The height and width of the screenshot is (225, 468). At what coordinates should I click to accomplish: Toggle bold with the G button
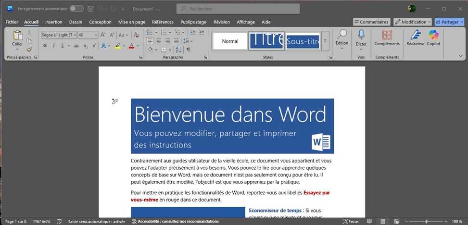[45, 46]
